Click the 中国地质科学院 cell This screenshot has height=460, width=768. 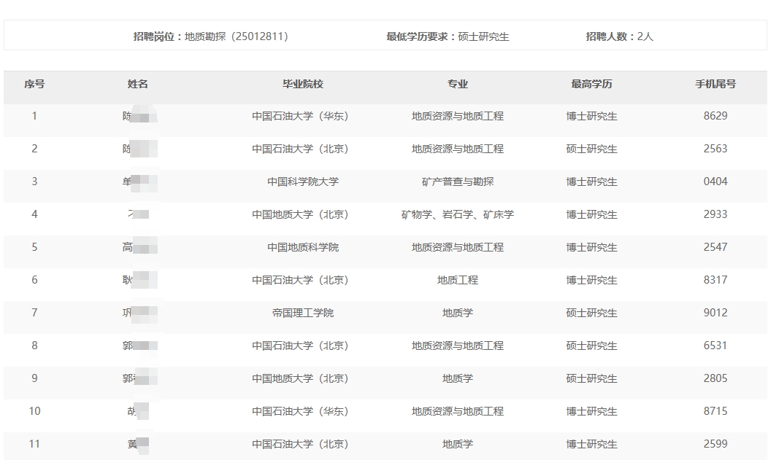pos(302,247)
